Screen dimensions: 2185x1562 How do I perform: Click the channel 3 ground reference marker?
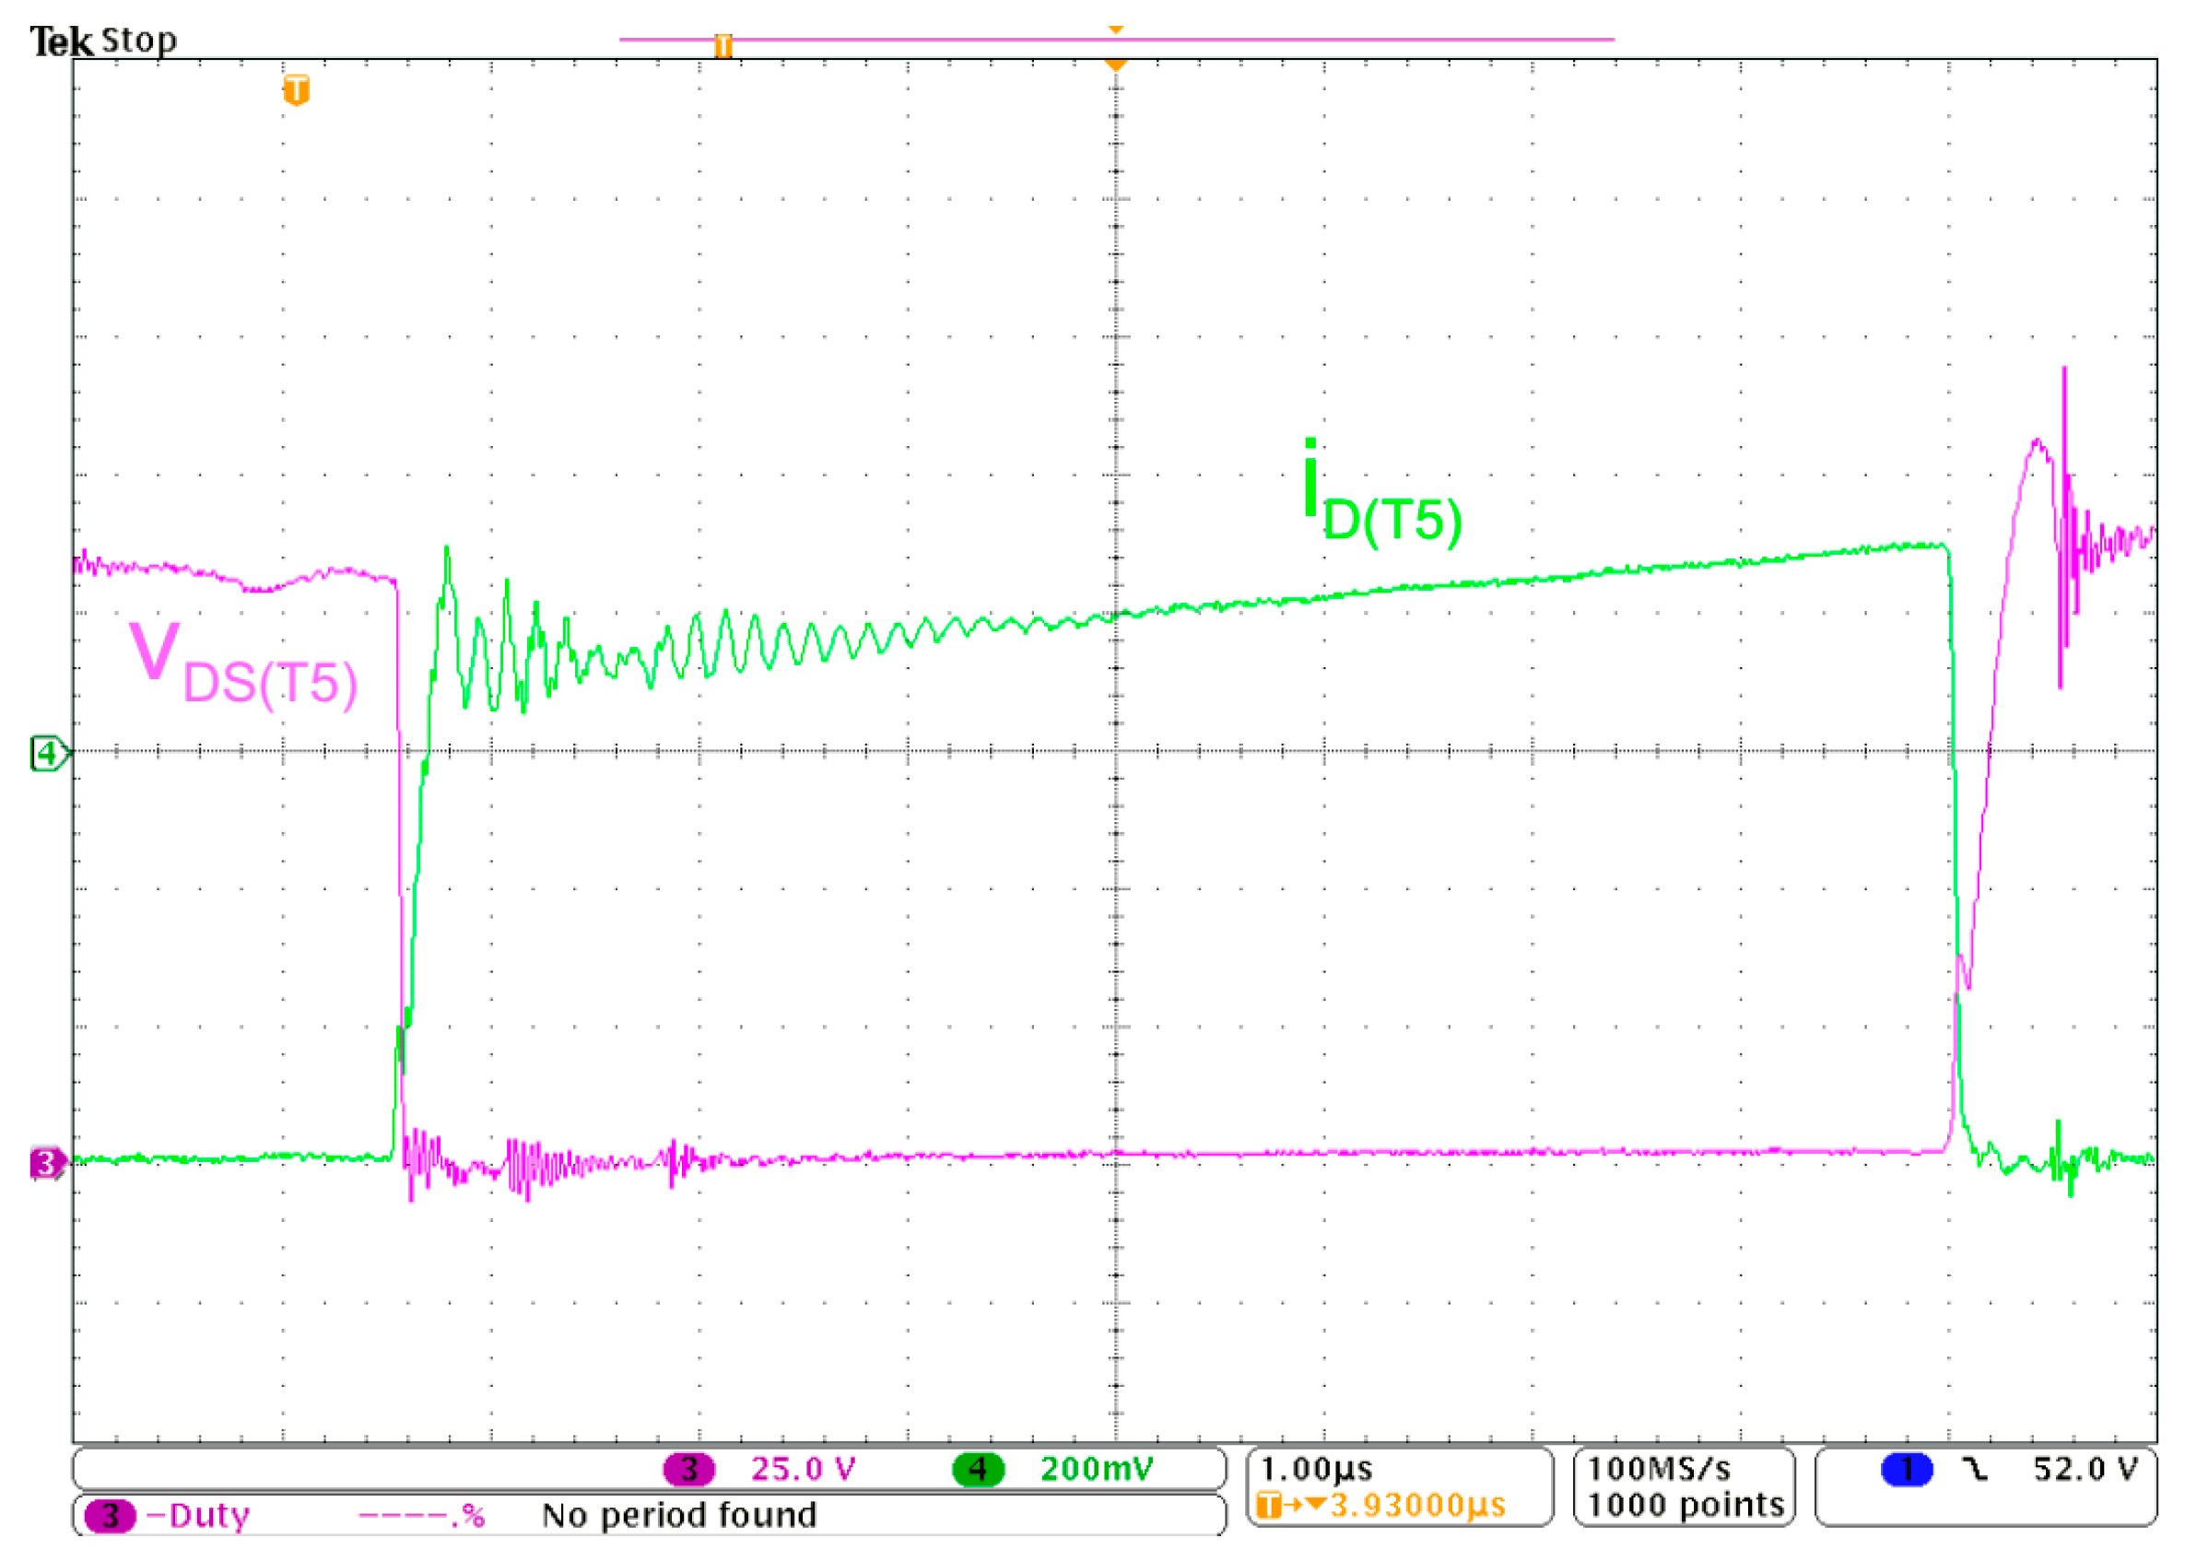coord(45,1164)
